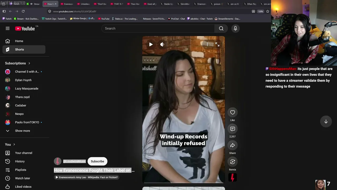Start voice search with the microphone
Screen dimensions: 337x190
[x=235, y=28]
